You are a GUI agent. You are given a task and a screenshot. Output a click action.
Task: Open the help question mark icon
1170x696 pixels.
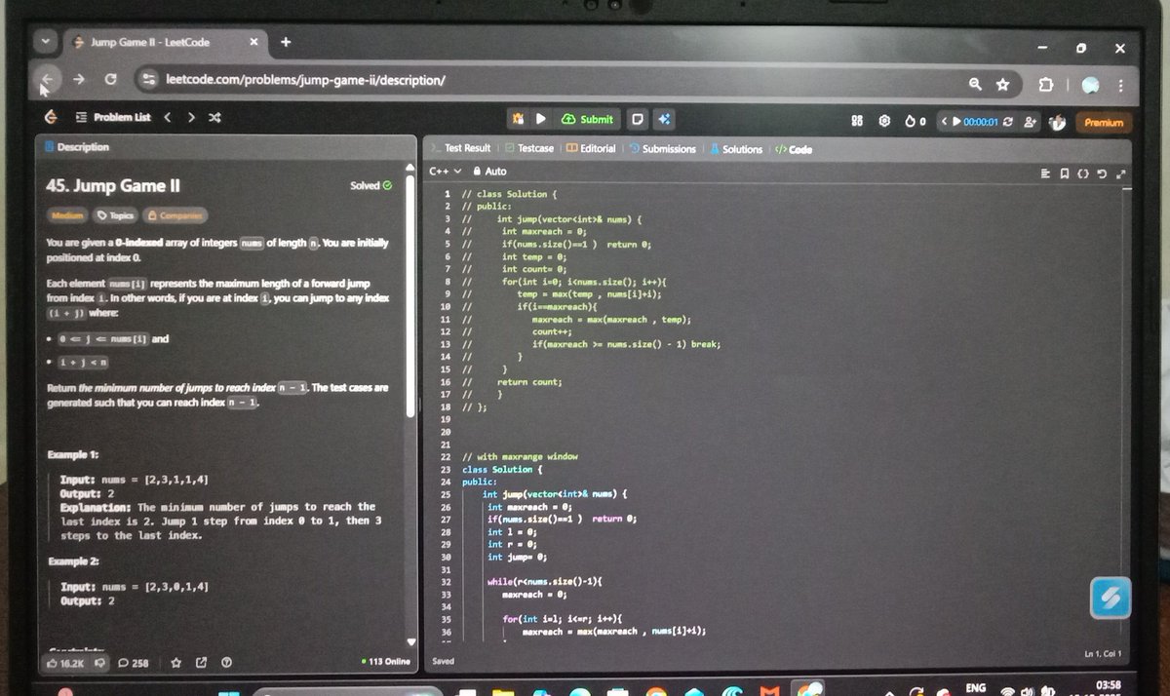(x=226, y=663)
